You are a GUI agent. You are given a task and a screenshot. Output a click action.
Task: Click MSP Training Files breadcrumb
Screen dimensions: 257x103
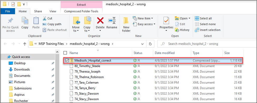(x=51, y=44)
